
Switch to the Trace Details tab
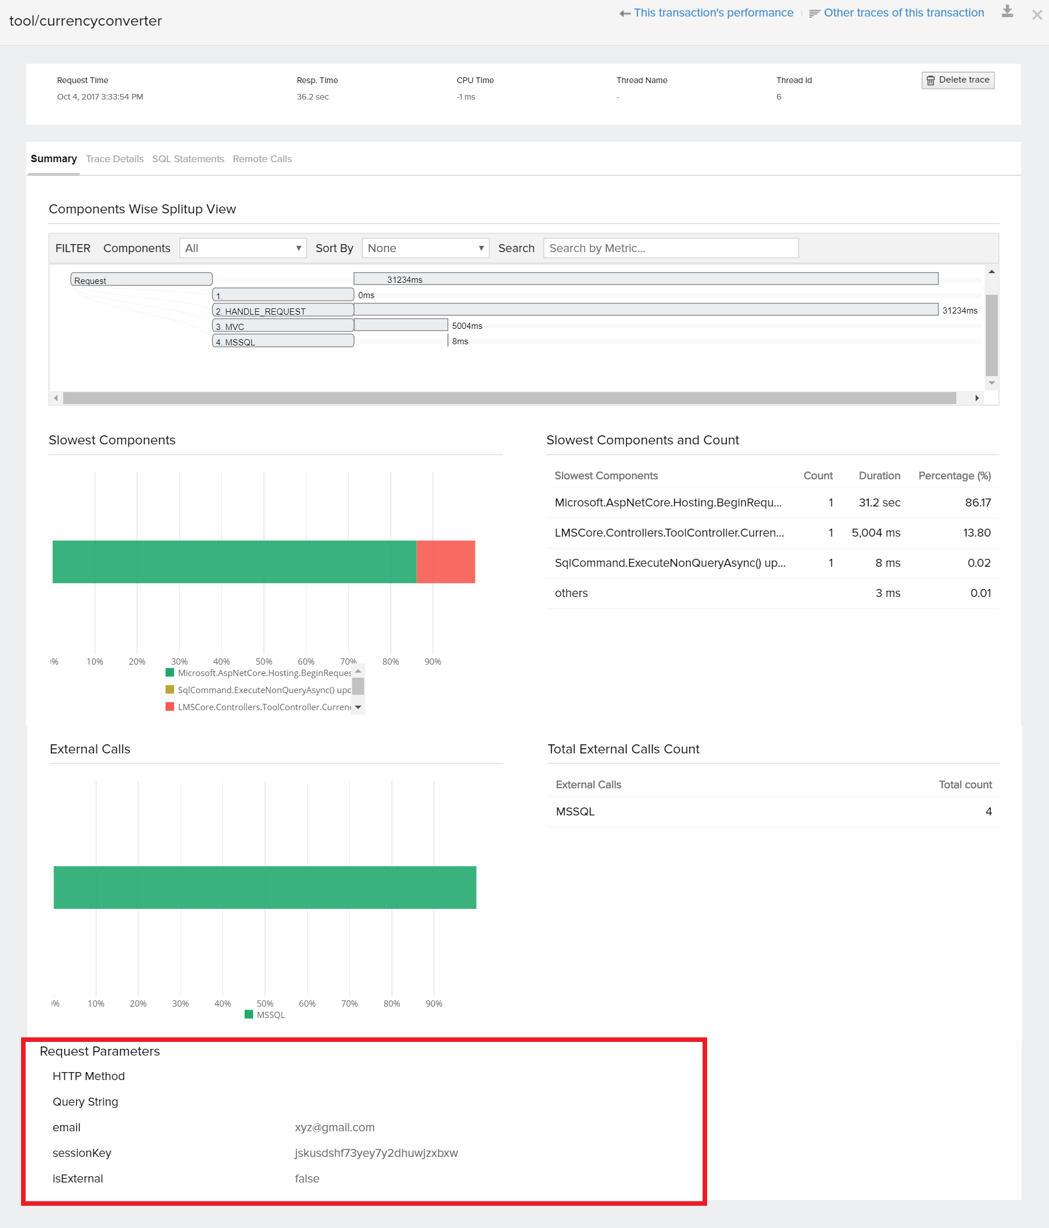tap(114, 159)
